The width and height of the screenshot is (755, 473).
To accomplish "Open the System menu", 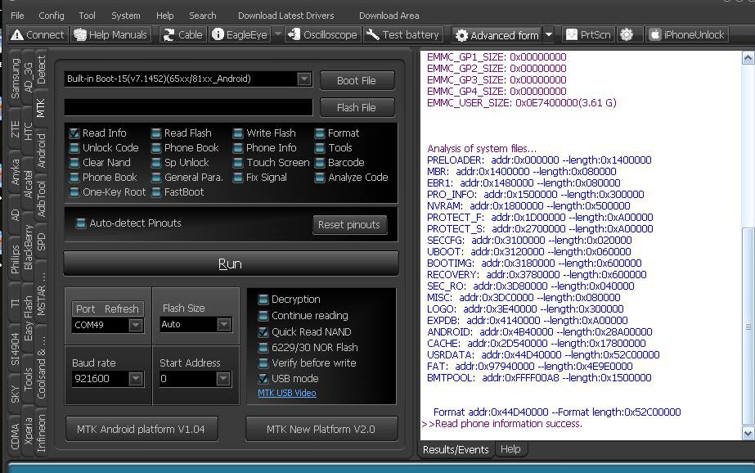I will pyautogui.click(x=126, y=16).
